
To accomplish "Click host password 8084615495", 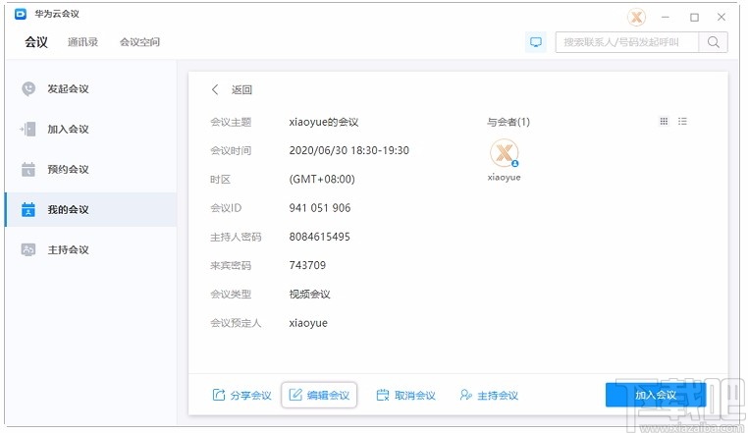I will click(320, 237).
